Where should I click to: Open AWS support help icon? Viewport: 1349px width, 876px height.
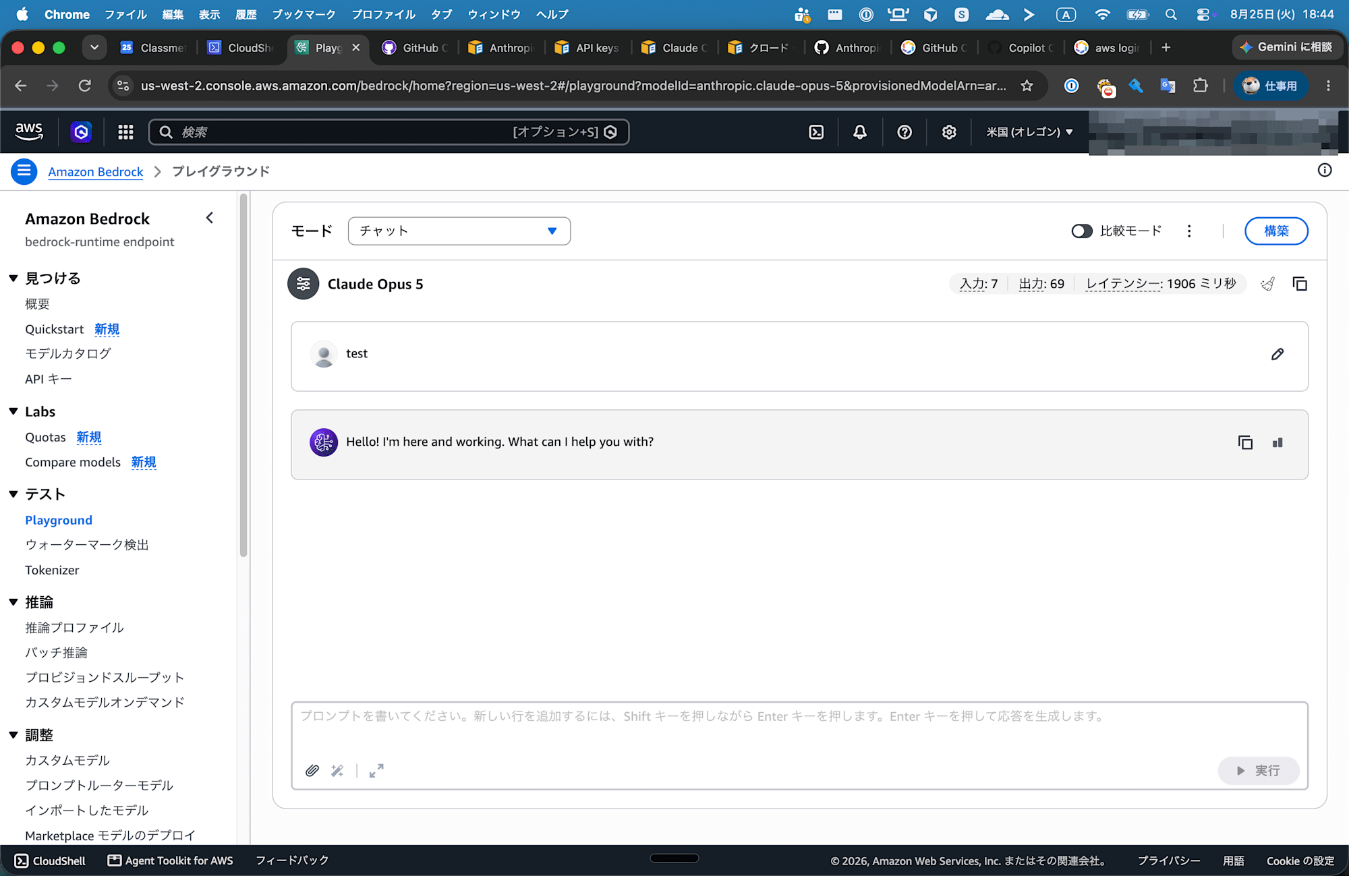pyautogui.click(x=905, y=132)
